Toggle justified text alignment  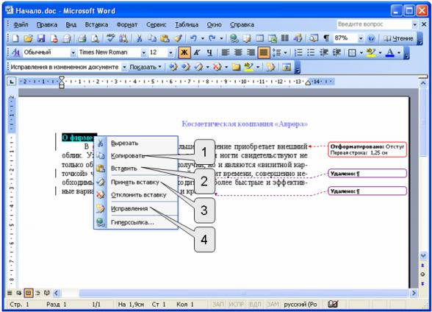coord(263,52)
